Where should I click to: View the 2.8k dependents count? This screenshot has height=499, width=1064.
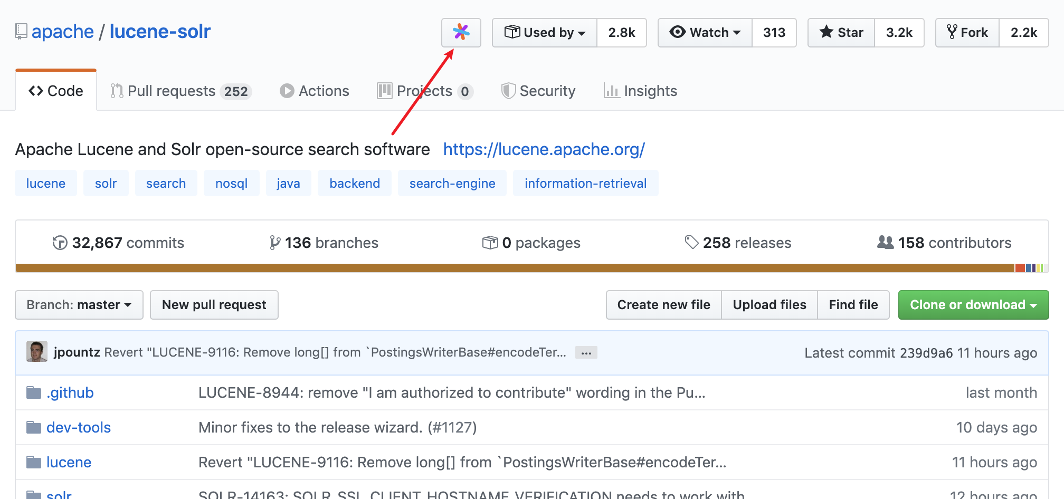pyautogui.click(x=622, y=32)
